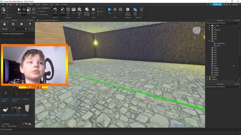Click the Resume playback button
Viewport: 241px width, 135px height.
pos(115,10)
